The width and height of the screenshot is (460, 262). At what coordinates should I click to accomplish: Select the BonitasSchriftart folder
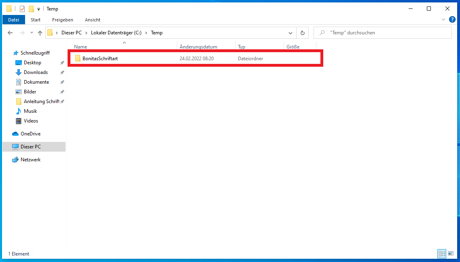coord(100,59)
